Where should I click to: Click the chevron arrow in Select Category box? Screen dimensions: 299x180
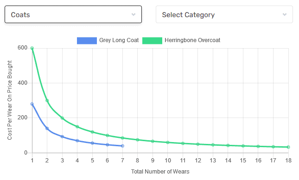[x=285, y=14]
